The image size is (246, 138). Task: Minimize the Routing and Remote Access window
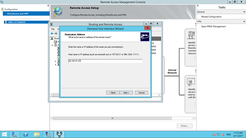point(146,24)
